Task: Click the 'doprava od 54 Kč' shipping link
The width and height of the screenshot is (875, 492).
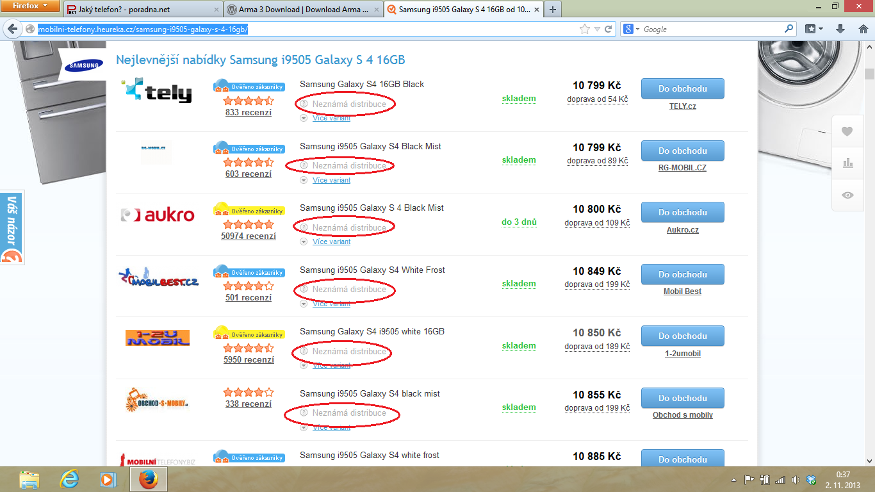Action: 597,99
